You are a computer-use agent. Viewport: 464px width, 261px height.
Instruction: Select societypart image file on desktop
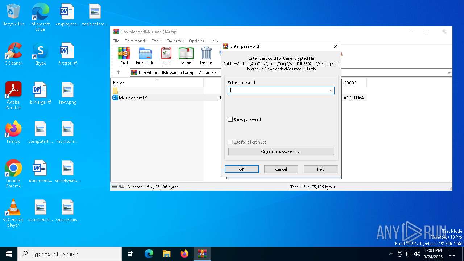point(67,172)
